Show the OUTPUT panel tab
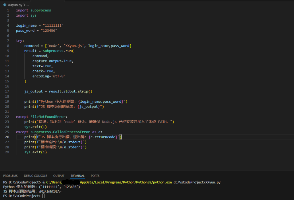The height and width of the screenshot is (200, 294). pos(59,176)
